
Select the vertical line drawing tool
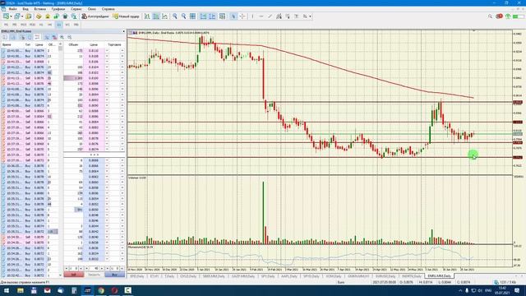click(x=252, y=16)
